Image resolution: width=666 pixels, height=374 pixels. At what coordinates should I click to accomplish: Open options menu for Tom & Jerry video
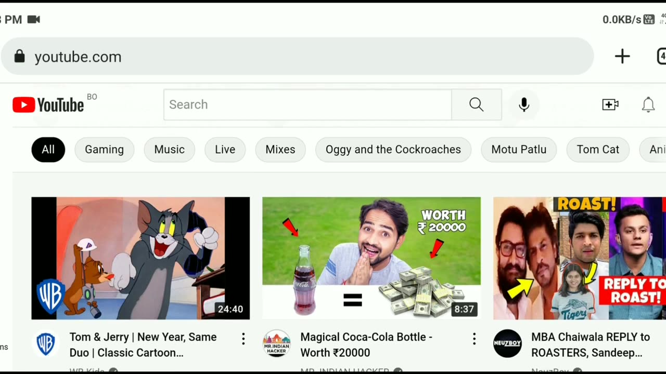click(243, 339)
